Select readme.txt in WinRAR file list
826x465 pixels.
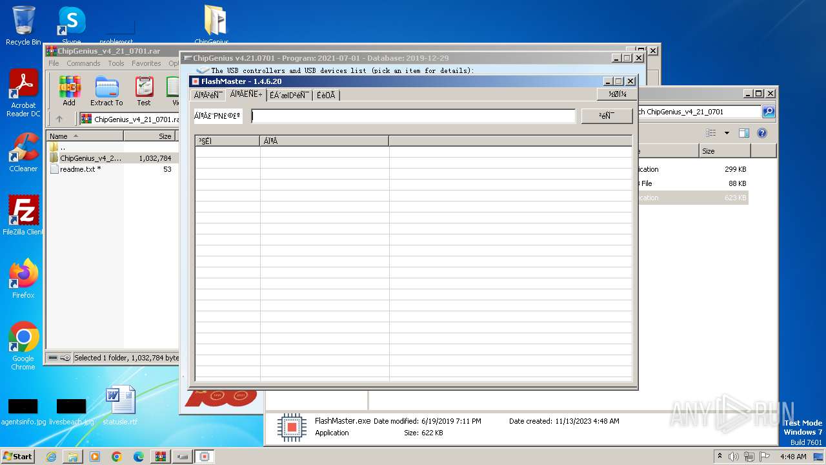(112, 169)
